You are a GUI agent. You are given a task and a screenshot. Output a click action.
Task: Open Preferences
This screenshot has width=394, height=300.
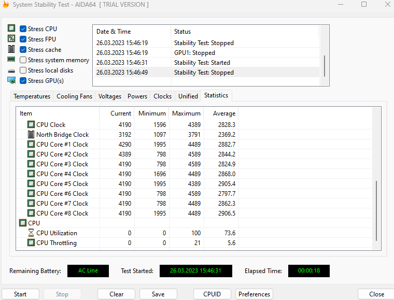(x=254, y=294)
